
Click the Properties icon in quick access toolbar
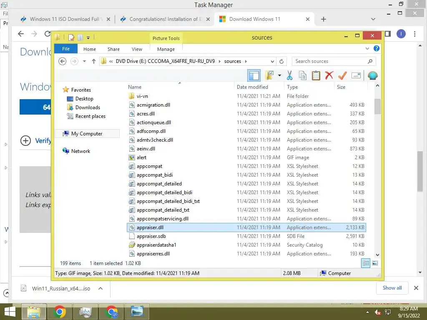coord(71,37)
